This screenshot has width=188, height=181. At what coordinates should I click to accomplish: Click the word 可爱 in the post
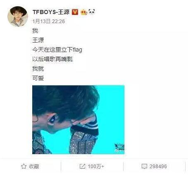tap(38, 78)
